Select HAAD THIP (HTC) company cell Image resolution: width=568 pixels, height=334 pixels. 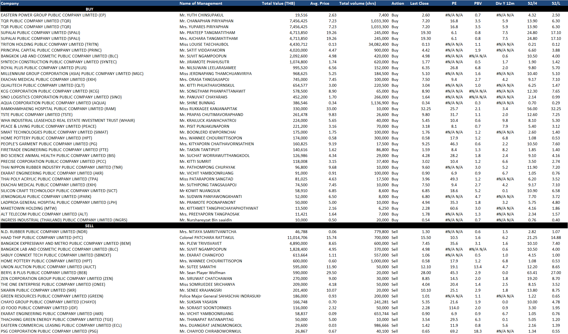(42, 238)
